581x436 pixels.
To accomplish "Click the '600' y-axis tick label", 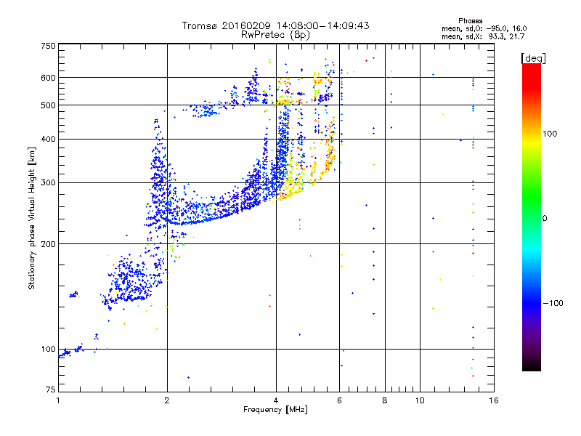I will pos(48,78).
